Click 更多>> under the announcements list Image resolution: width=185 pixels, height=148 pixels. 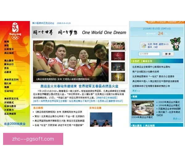136,91
